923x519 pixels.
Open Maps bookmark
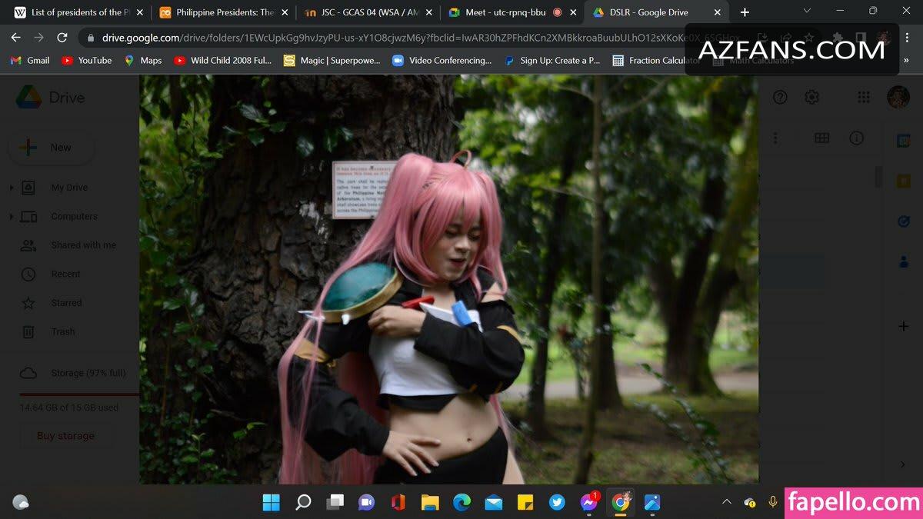point(142,61)
